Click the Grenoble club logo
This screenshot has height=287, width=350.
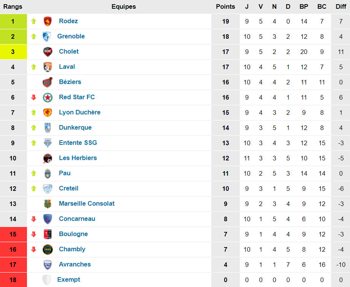pyautogui.click(x=47, y=36)
